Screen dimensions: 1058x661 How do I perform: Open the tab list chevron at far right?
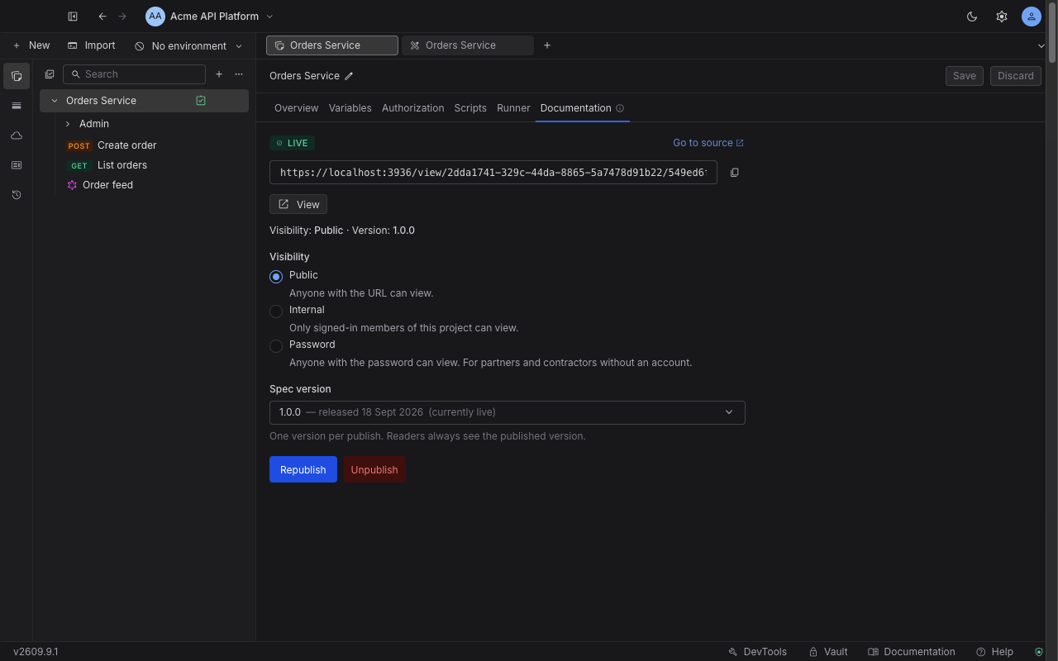click(x=1041, y=45)
